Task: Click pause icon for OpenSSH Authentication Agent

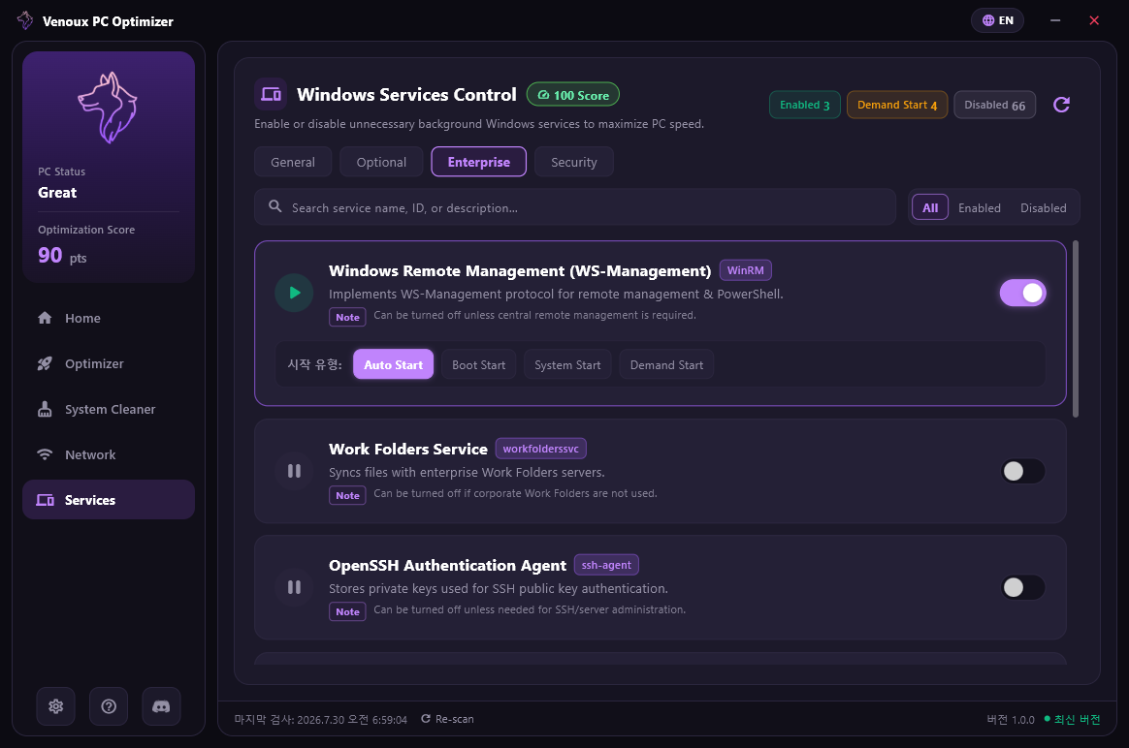Action: tap(294, 587)
